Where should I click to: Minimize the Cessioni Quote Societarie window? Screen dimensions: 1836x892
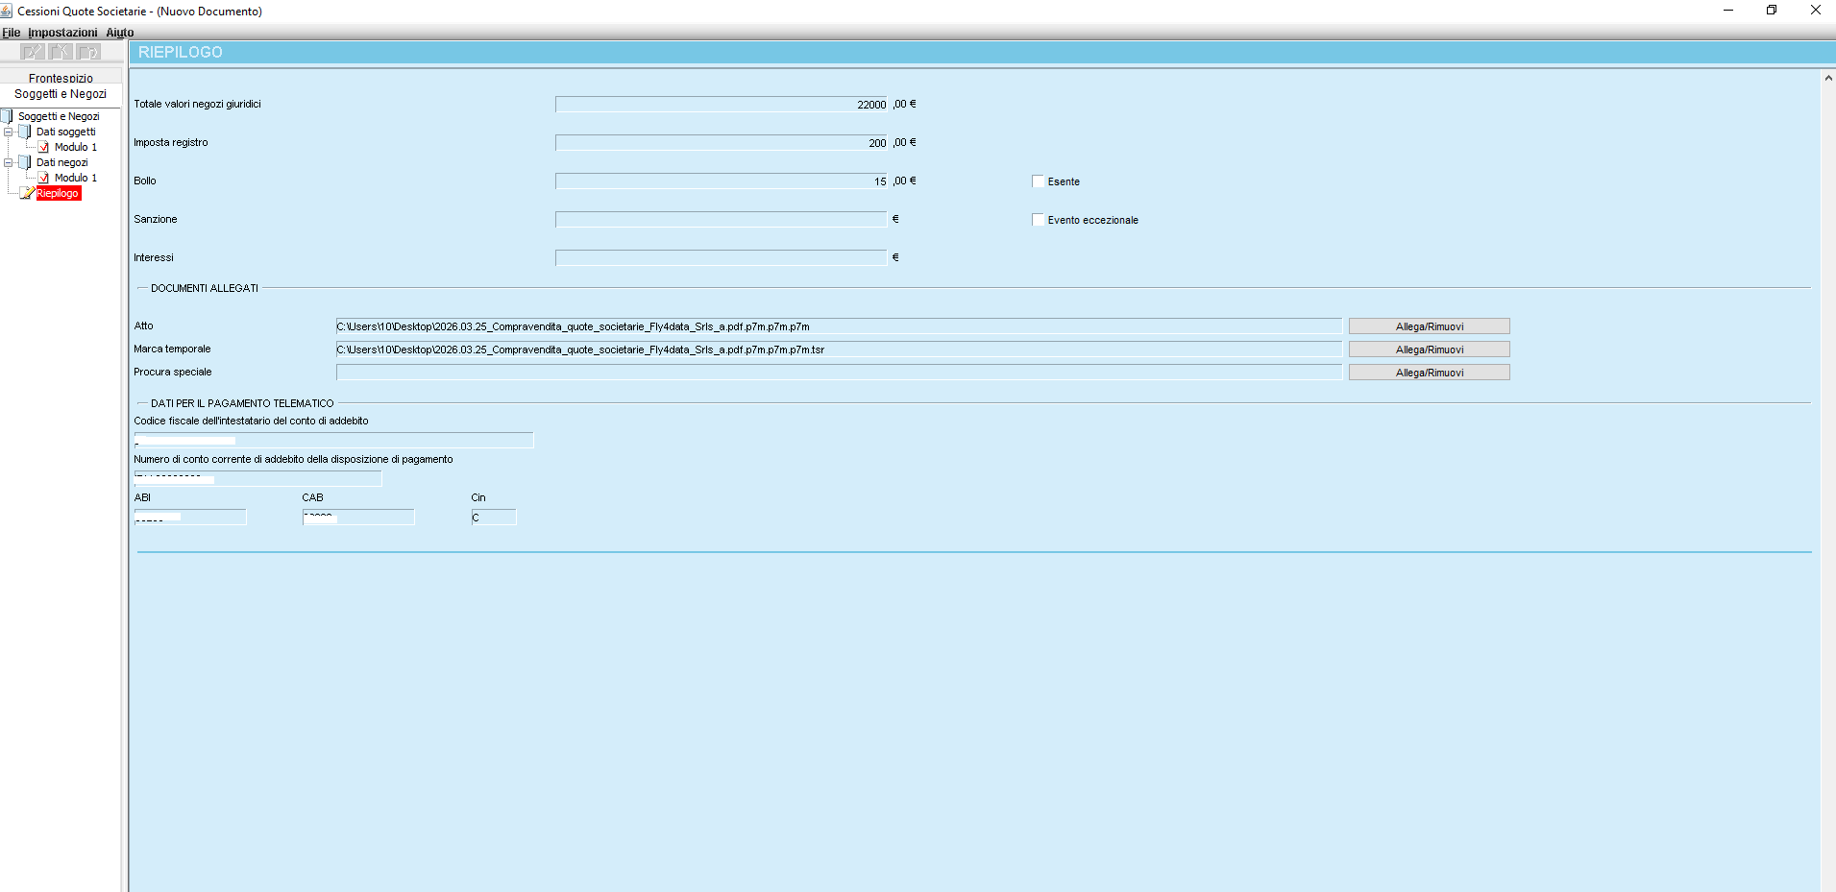pos(1728,11)
